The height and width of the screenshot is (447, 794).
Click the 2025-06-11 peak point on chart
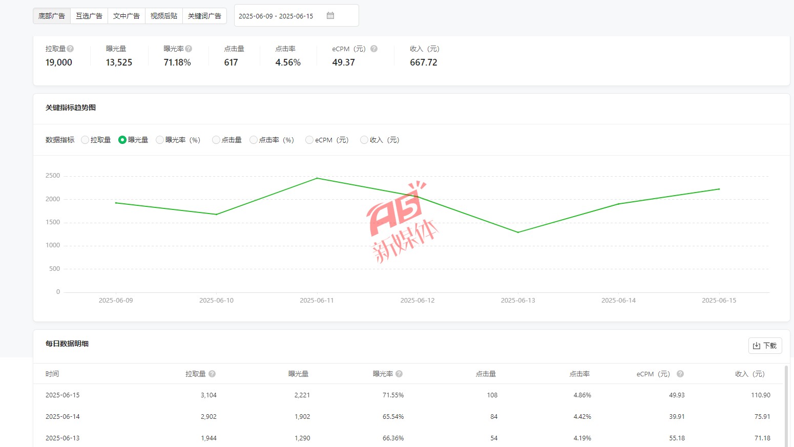pos(317,178)
